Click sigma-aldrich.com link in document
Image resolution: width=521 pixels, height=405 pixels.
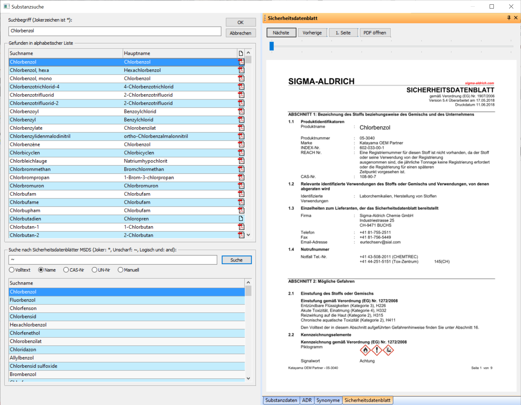tap(479, 83)
